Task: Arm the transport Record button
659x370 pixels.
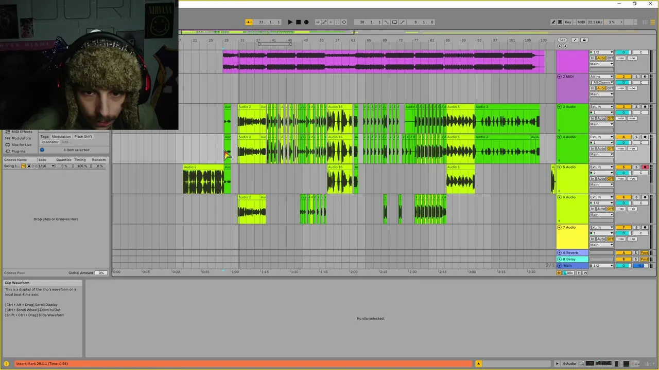Action: pyautogui.click(x=306, y=22)
